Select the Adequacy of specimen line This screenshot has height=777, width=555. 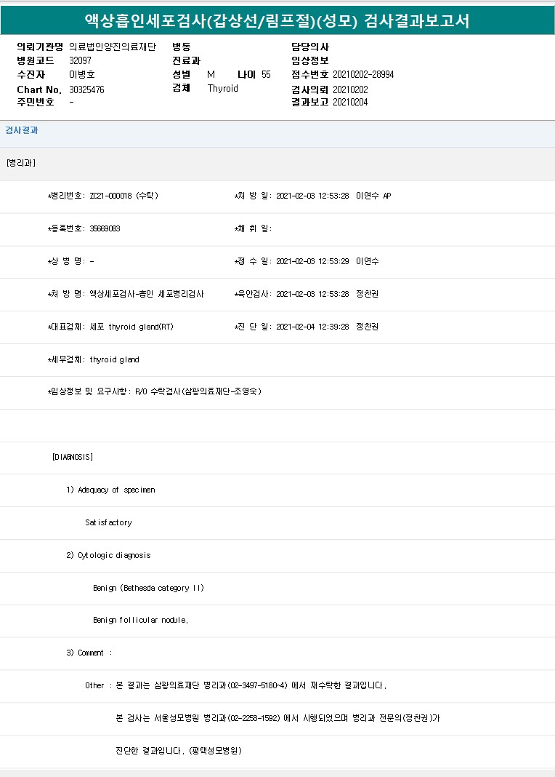click(111, 490)
